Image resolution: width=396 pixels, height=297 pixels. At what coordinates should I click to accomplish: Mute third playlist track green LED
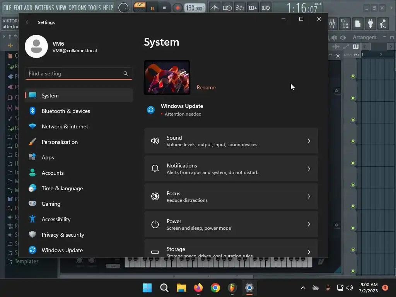(353, 119)
